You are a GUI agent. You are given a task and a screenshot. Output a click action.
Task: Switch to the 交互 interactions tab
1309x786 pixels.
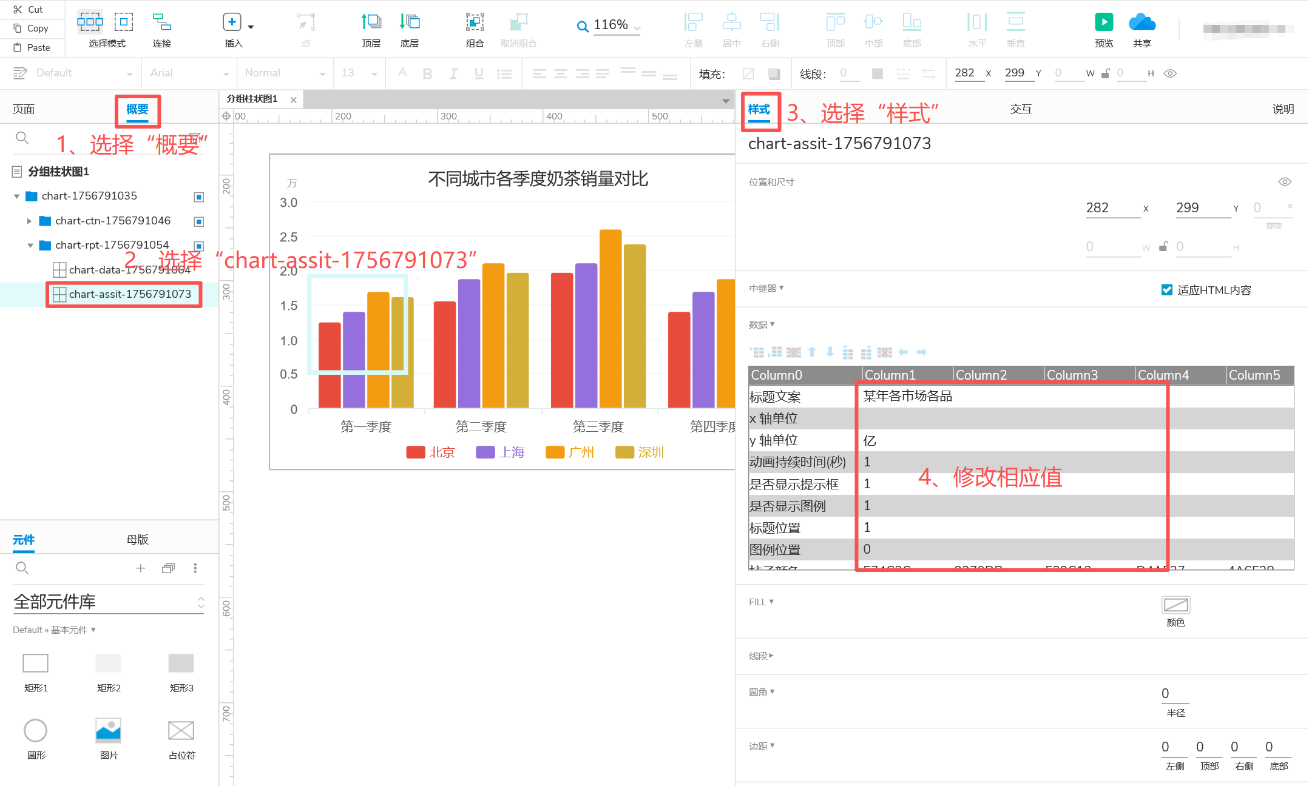1021,109
